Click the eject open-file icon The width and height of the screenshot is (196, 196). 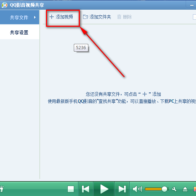[x=185, y=189]
